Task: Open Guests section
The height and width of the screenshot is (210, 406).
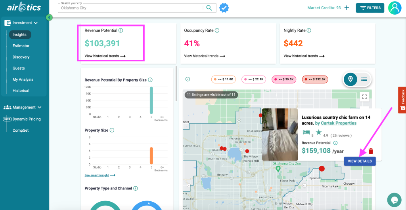Action: coord(19,68)
